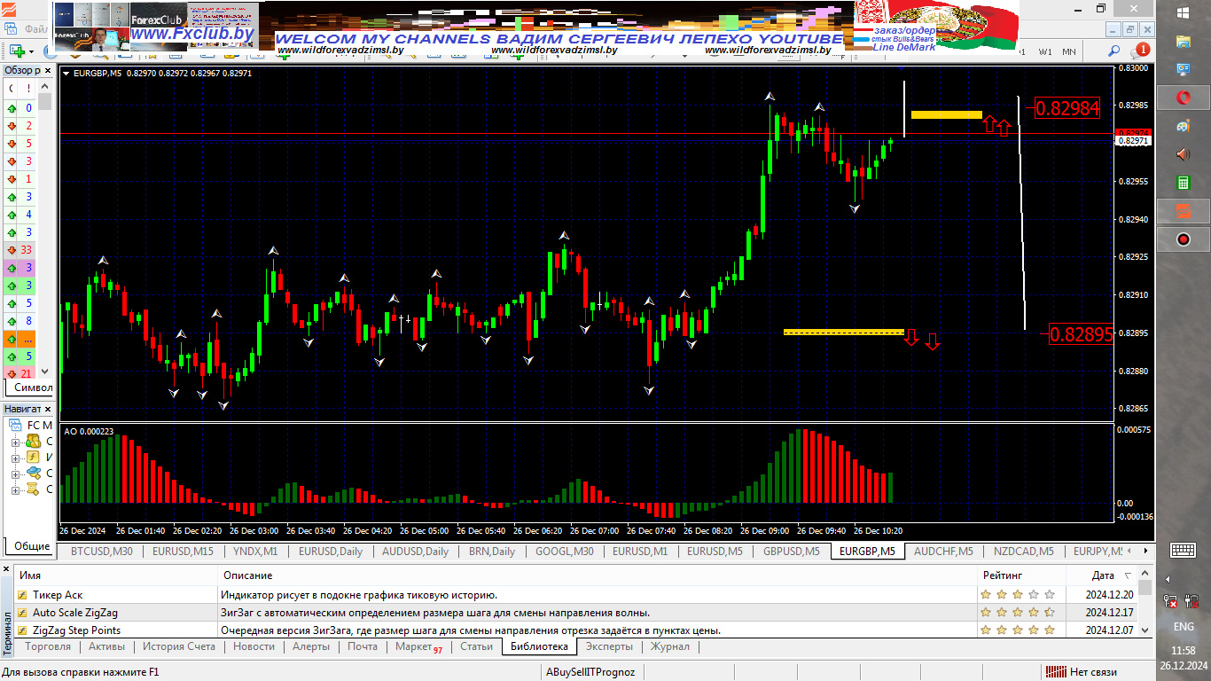This screenshot has width=1211, height=681.
Task: Close the Navigator panel
Action: (48, 409)
